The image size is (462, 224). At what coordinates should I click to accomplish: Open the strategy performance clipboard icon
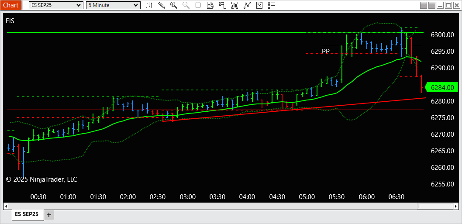[259, 5]
